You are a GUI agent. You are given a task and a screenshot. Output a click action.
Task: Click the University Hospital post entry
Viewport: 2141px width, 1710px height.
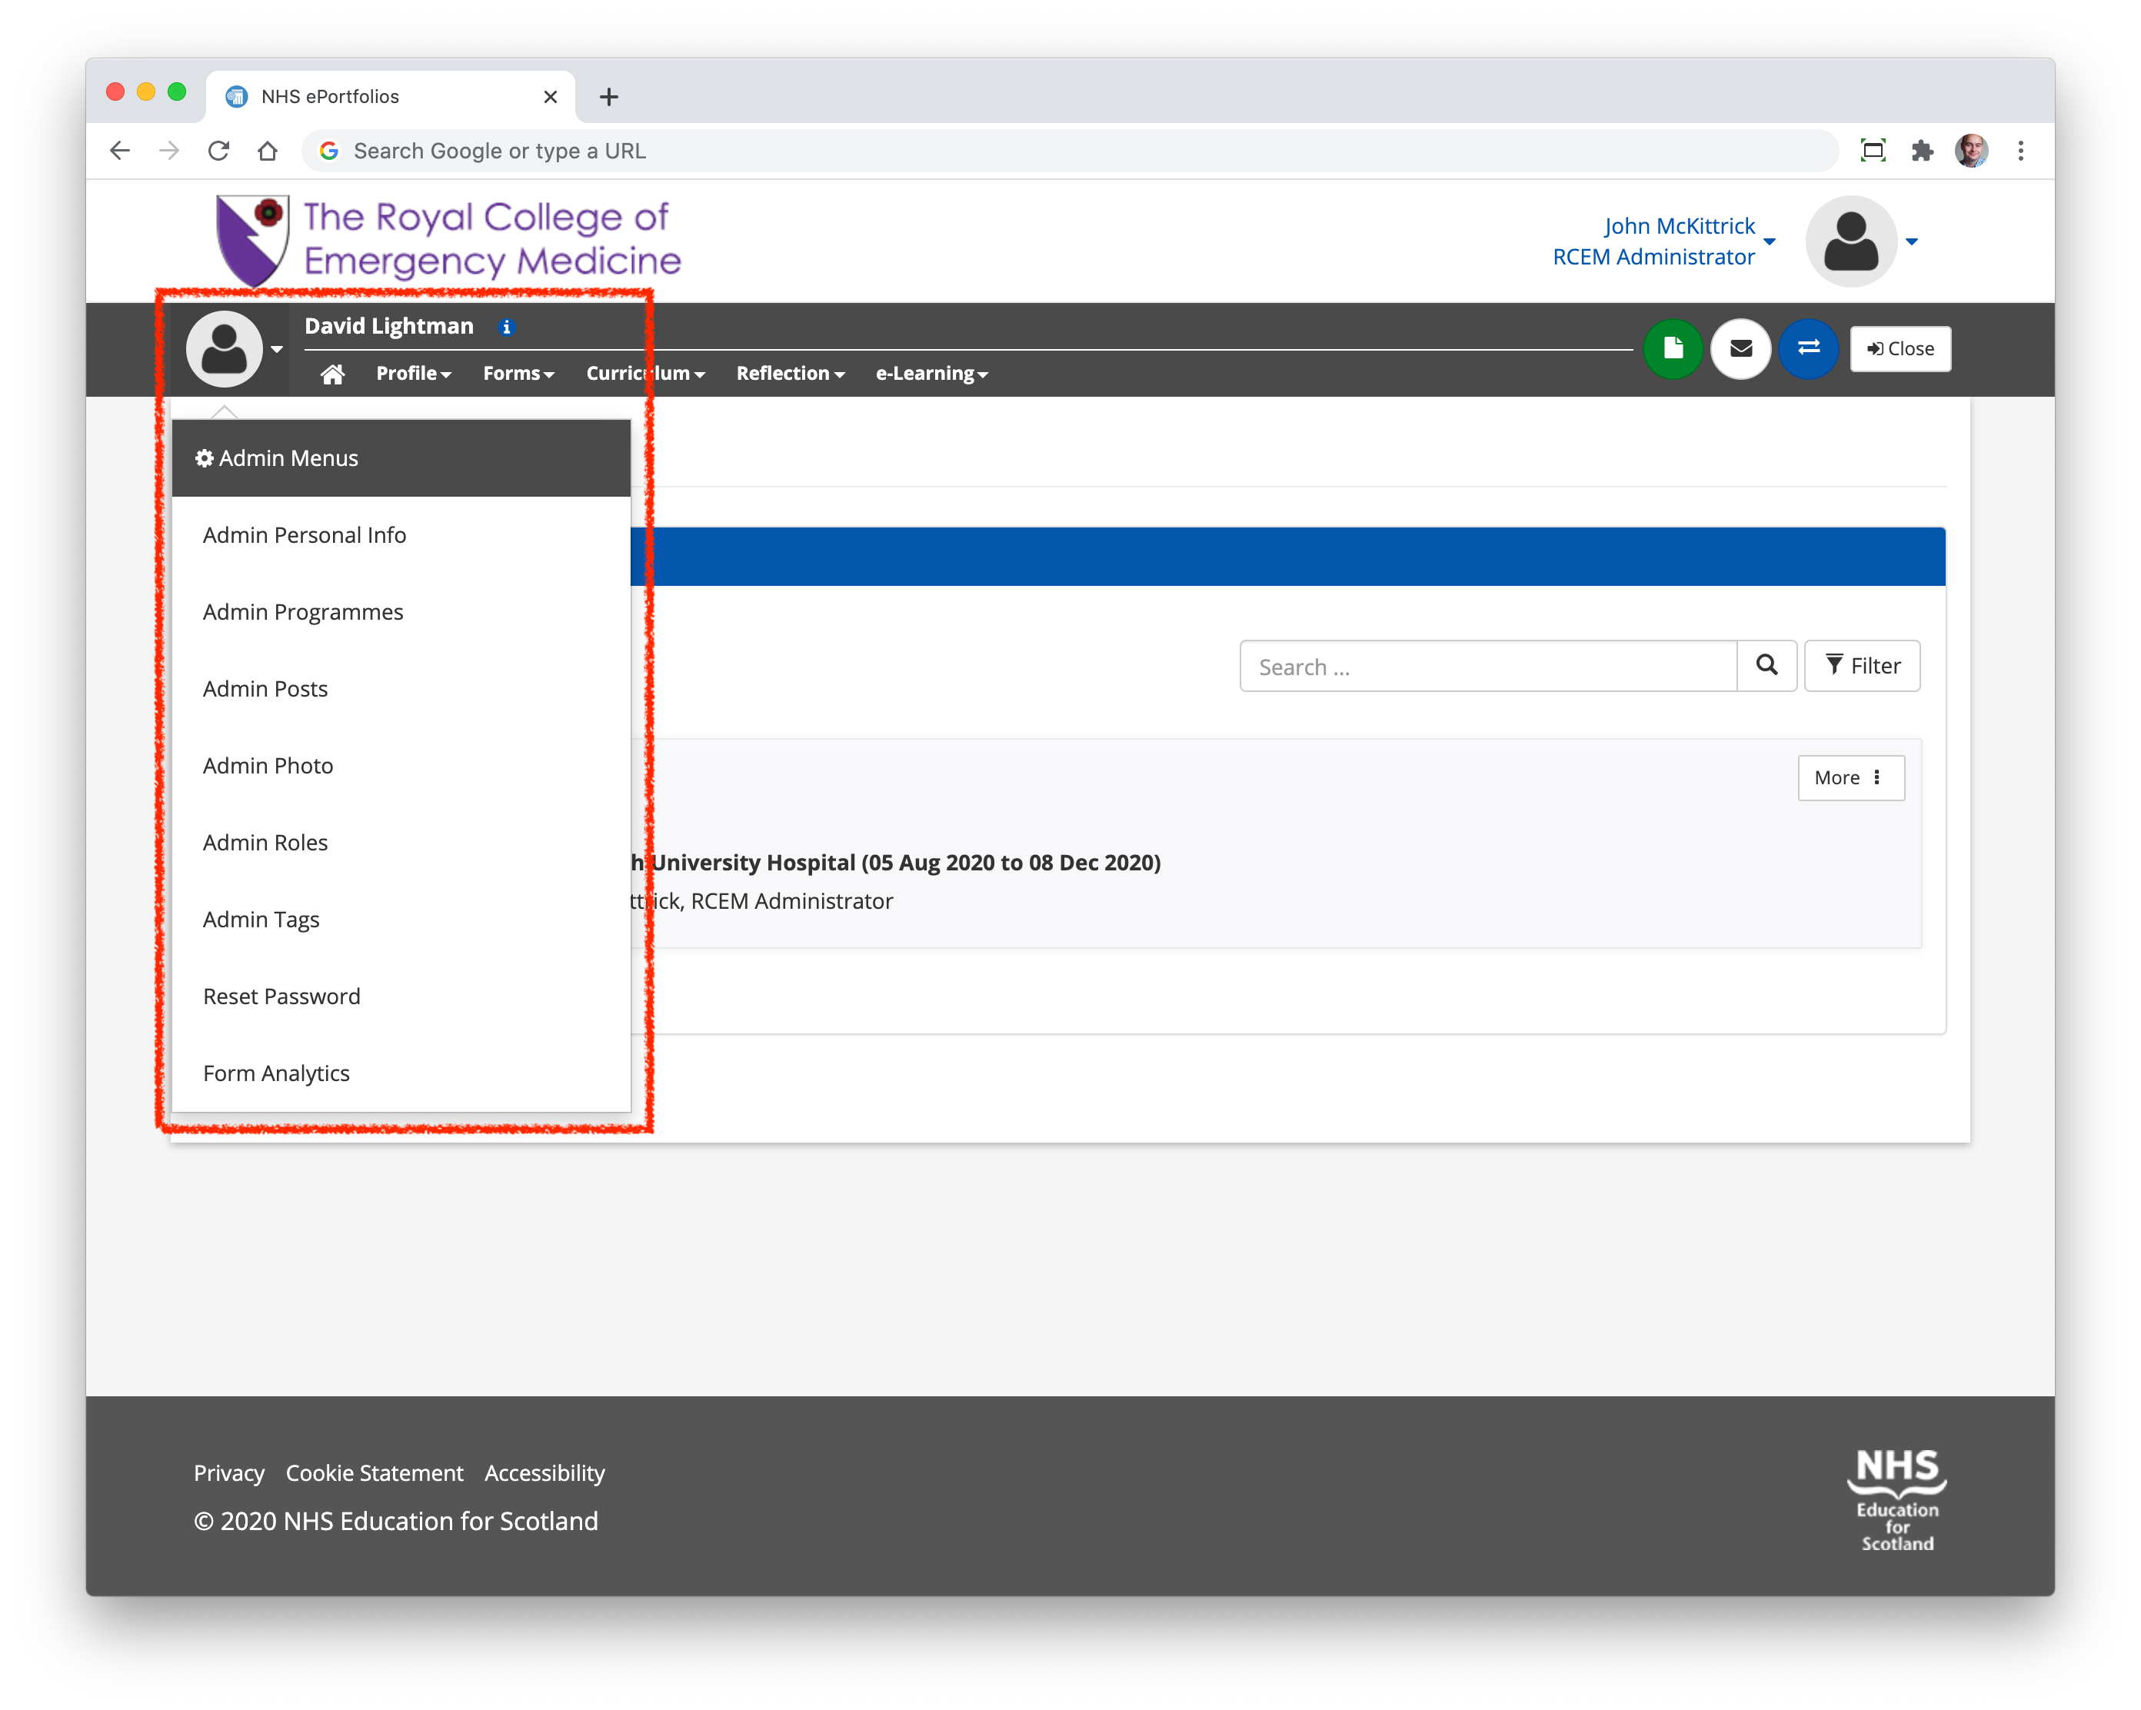coord(897,863)
